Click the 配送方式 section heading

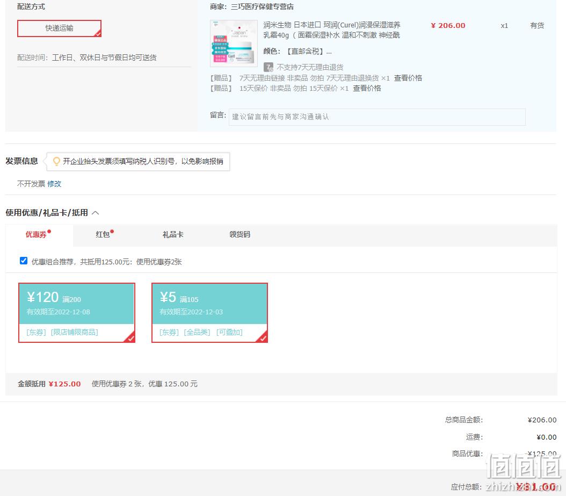pyautogui.click(x=31, y=6)
